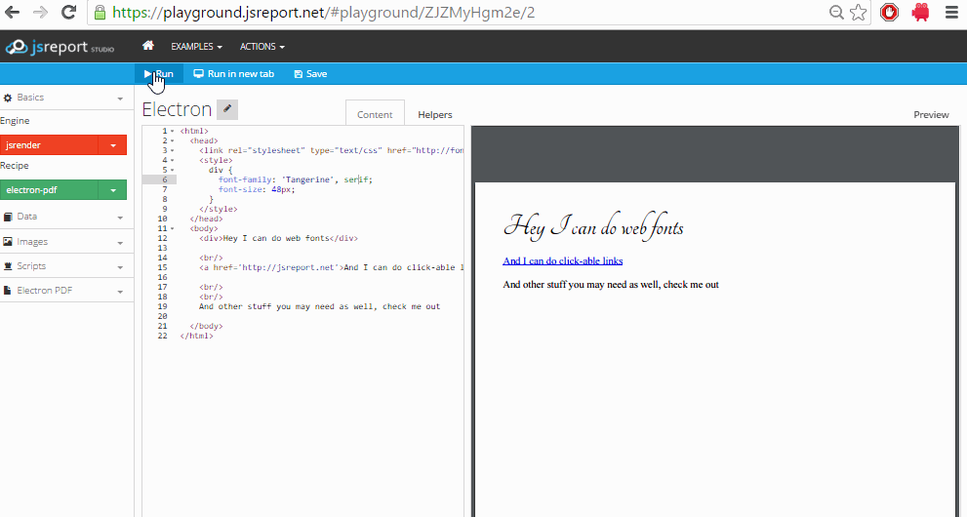967x517 pixels.
Task: Expand the Electron PDF section
Action: coord(66,291)
